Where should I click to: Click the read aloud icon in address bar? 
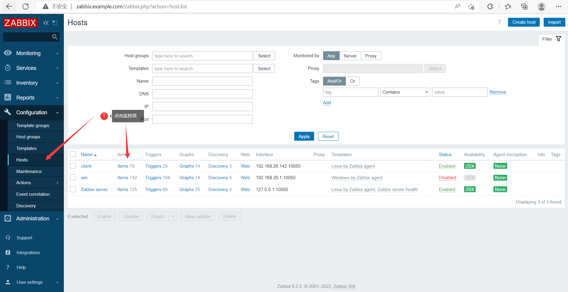click(x=458, y=7)
